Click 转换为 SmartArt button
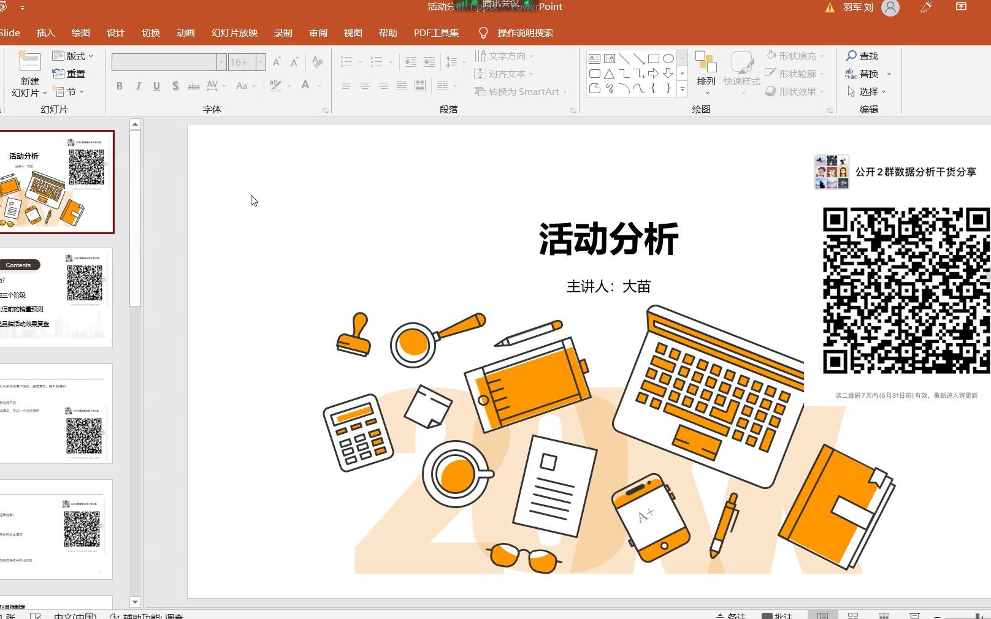Screen dimensions: 991x619 click(x=520, y=91)
